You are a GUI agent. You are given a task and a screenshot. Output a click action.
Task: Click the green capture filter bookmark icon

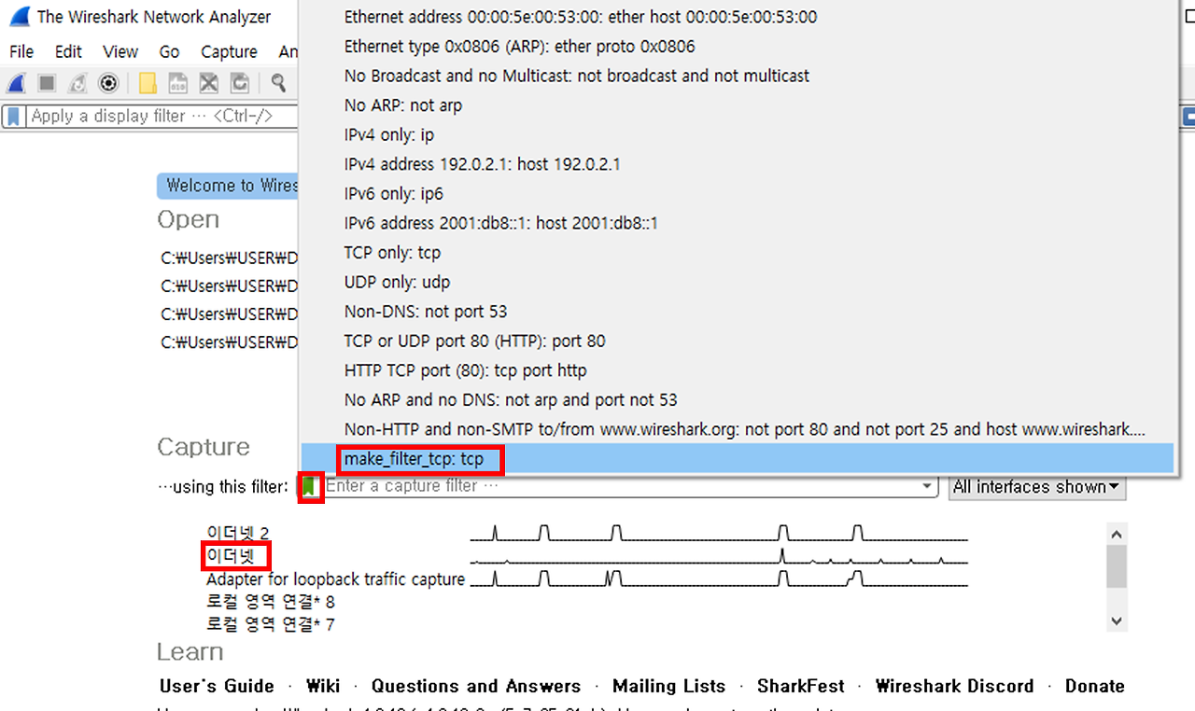310,486
